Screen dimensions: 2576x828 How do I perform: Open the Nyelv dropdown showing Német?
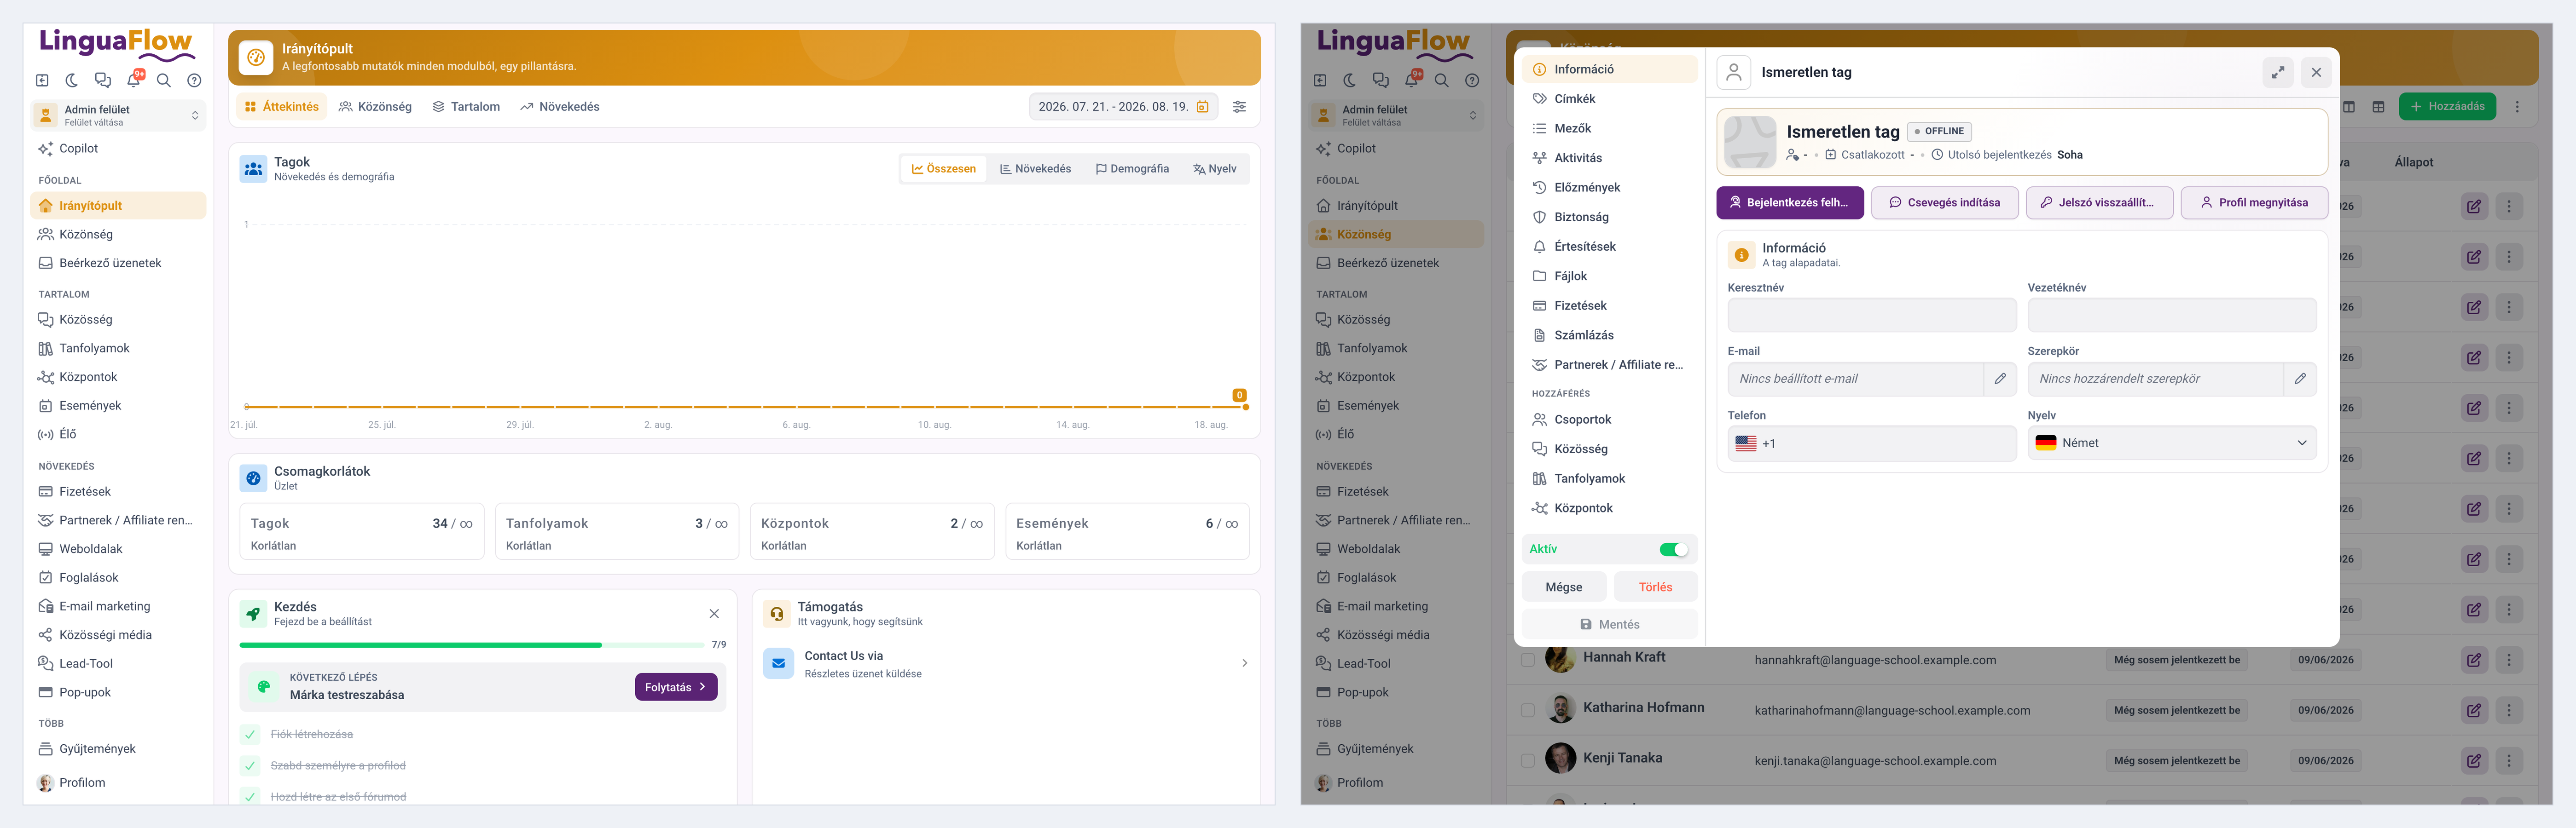[2172, 443]
